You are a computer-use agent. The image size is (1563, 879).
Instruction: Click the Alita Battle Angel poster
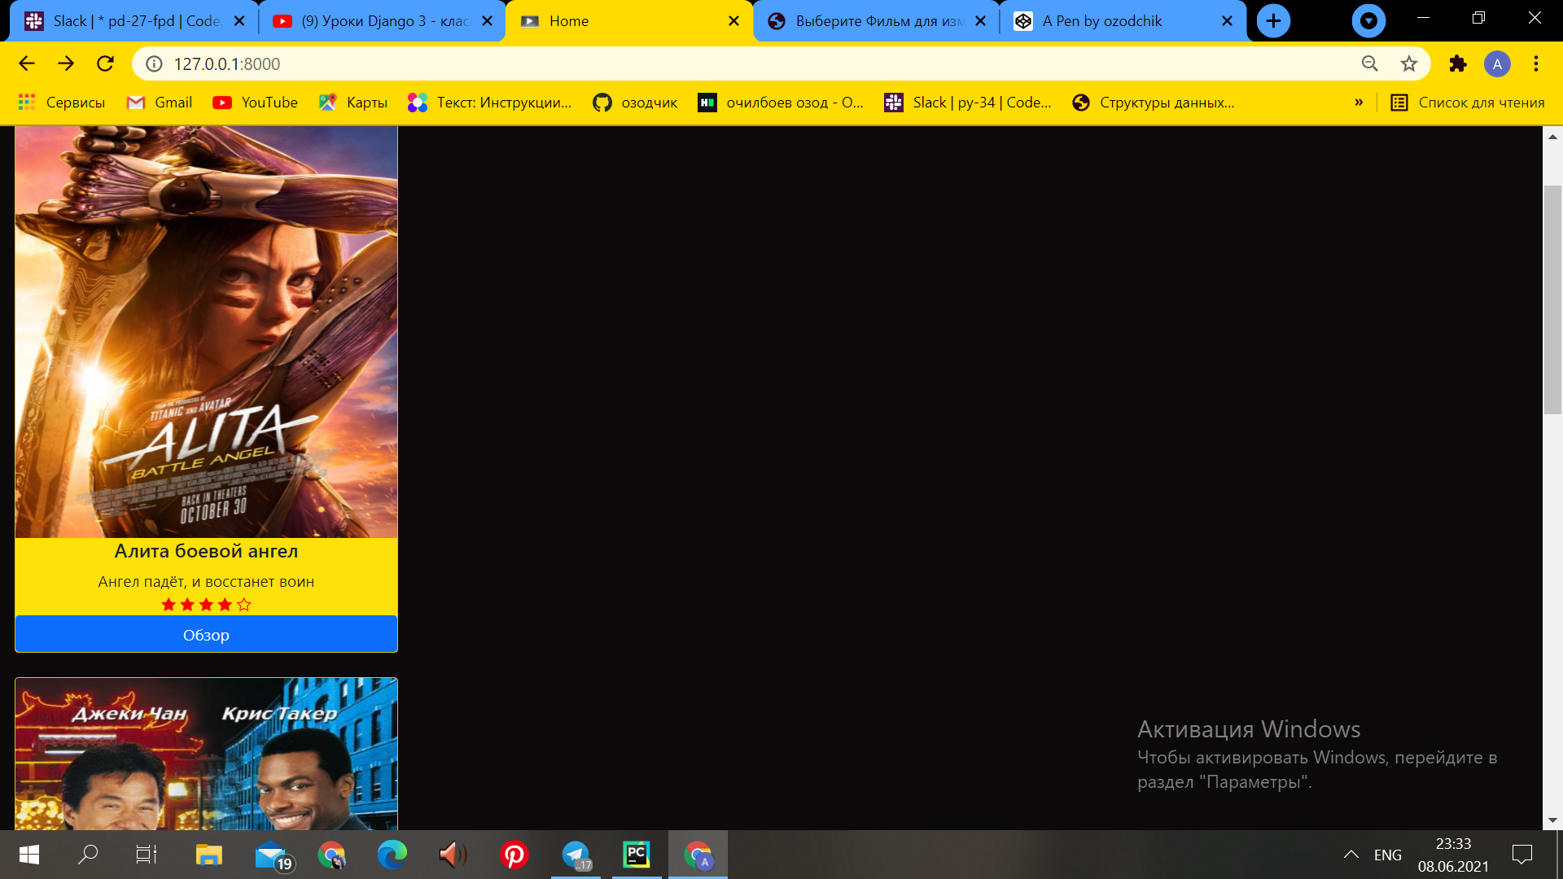point(206,332)
